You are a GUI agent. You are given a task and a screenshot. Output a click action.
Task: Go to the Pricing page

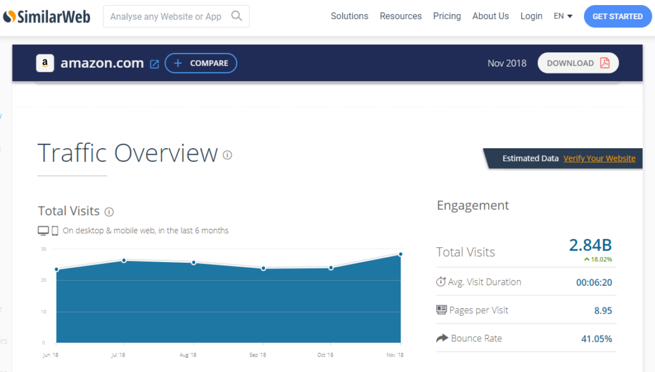(x=447, y=16)
